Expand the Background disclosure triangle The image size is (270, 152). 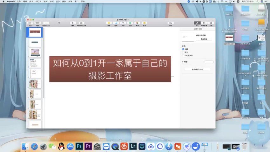coord(183,62)
